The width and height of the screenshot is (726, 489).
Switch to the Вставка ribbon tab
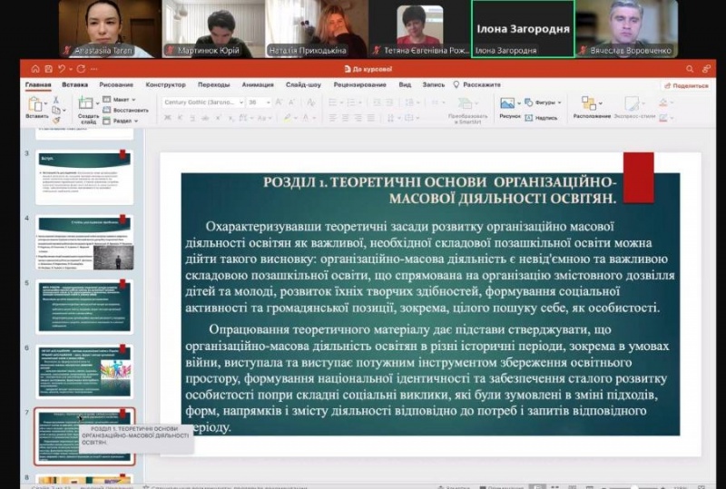pos(74,84)
